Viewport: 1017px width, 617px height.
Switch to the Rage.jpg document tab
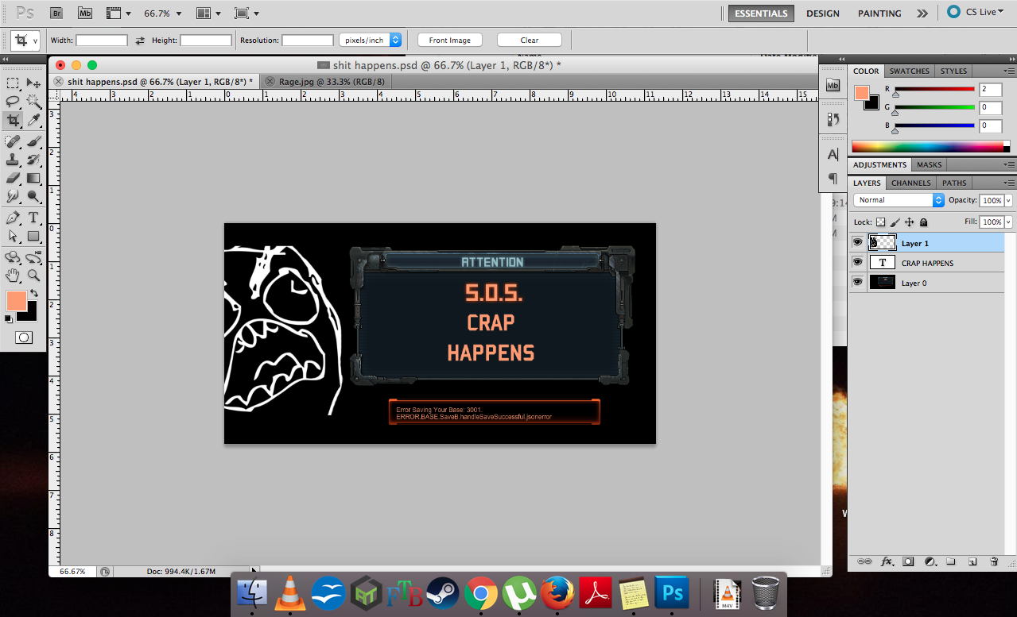pyautogui.click(x=331, y=82)
